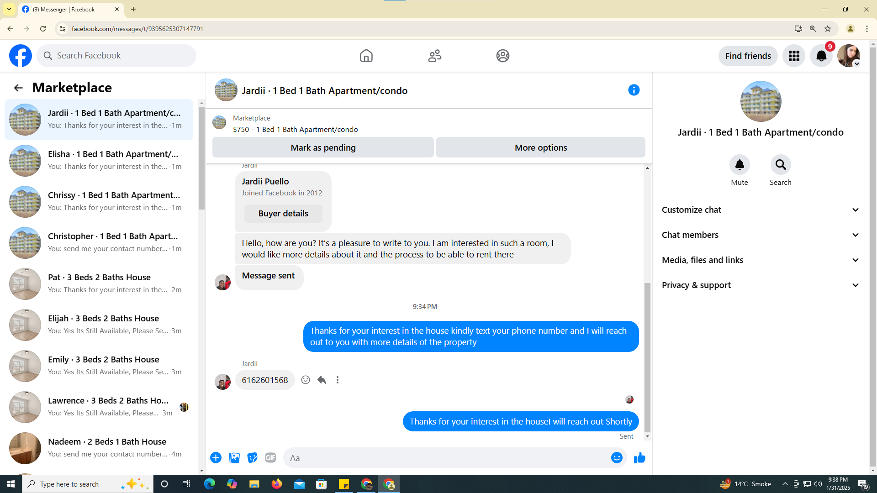Mute this conversation with the bell icon
This screenshot has height=493, width=877.
click(740, 165)
